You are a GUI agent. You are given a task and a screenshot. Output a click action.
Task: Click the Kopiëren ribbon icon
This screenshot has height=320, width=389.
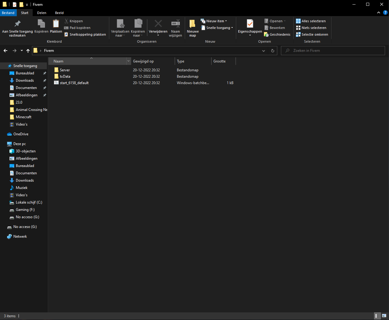click(41, 23)
